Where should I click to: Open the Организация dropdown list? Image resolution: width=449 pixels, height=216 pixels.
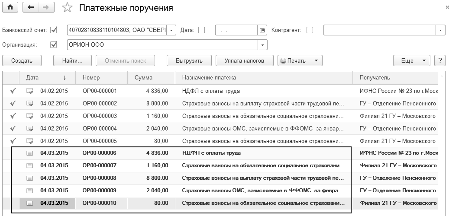coord(262,44)
